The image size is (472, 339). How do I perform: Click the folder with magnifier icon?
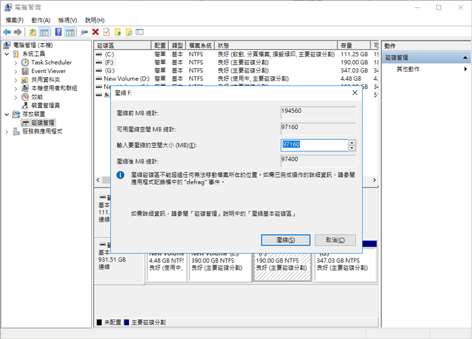129,32
